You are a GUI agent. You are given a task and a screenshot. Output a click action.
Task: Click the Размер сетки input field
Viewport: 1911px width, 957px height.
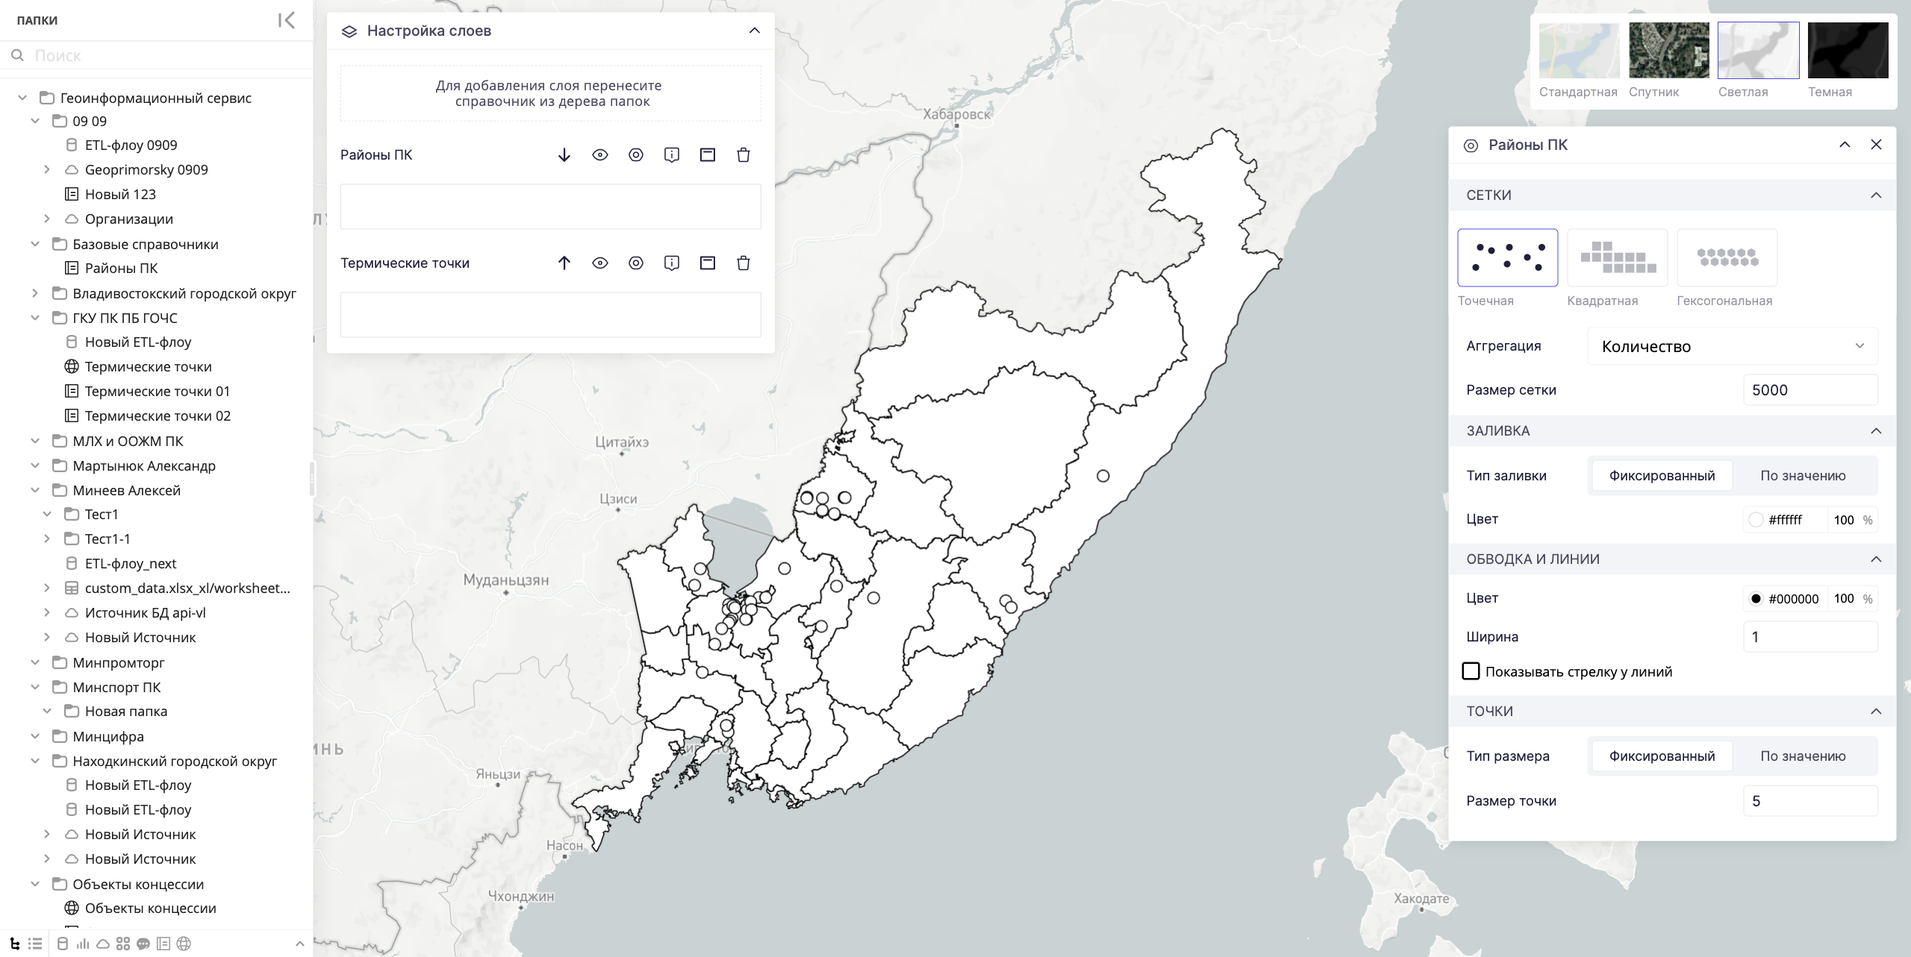point(1809,390)
